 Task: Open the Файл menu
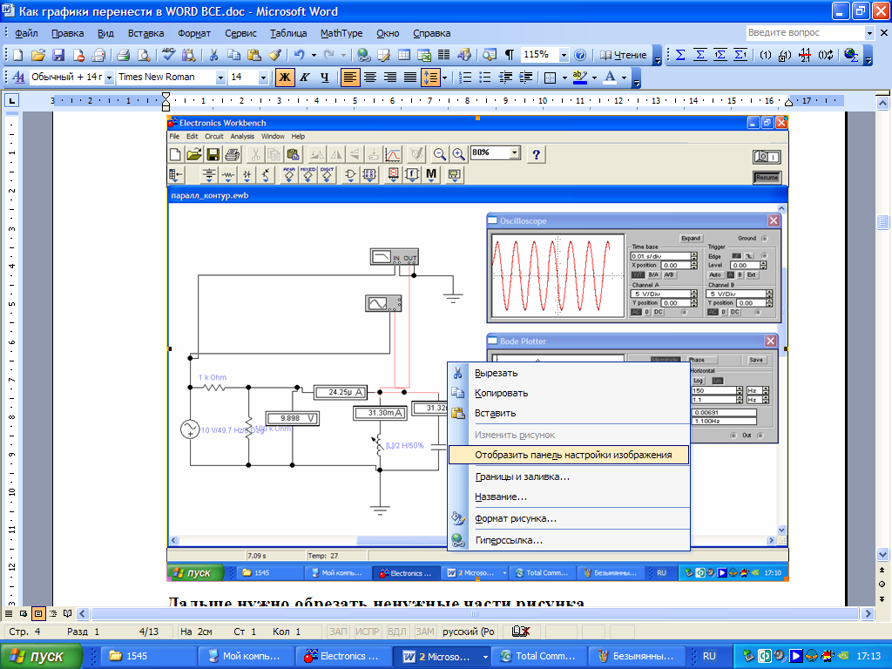pos(26,33)
